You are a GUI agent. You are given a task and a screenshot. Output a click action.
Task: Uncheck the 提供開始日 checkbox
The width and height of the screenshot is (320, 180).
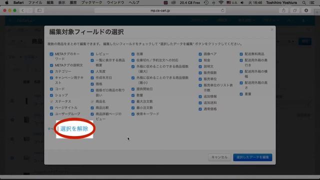click(x=133, y=89)
